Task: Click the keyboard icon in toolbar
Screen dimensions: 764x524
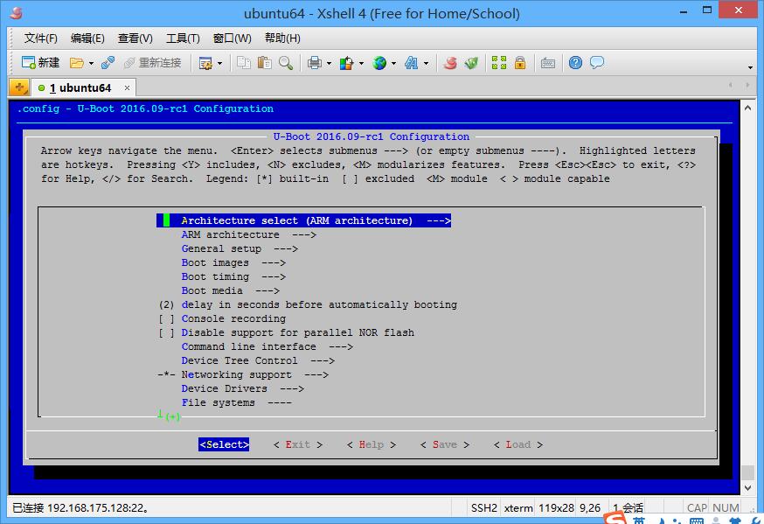Action: pos(548,63)
